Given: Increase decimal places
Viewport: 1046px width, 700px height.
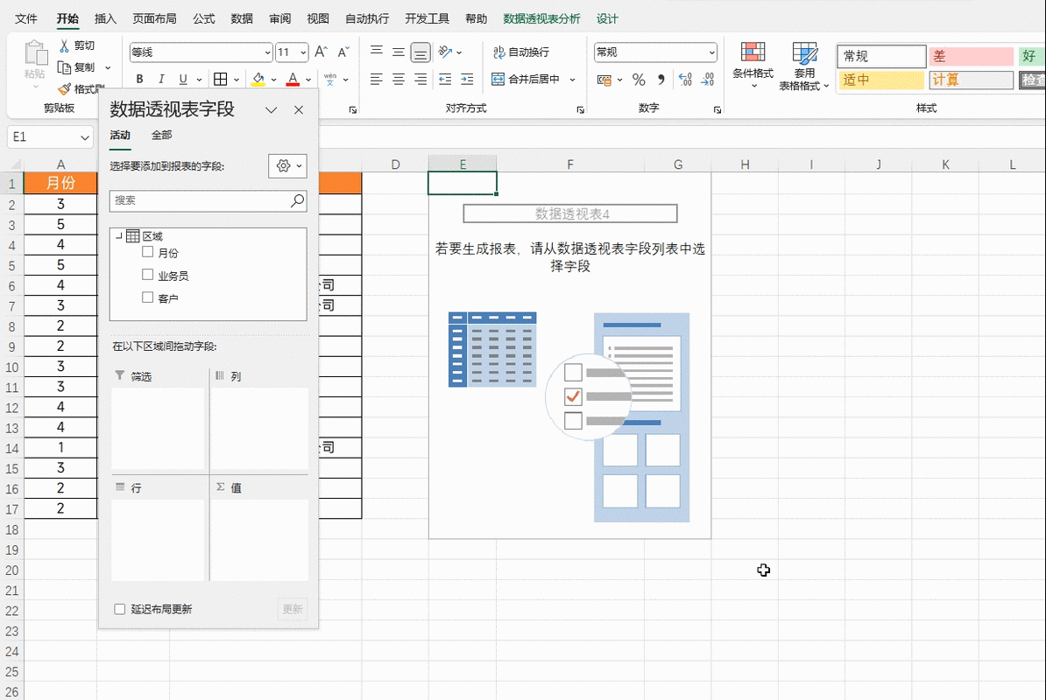Looking at the screenshot, I should pos(685,80).
